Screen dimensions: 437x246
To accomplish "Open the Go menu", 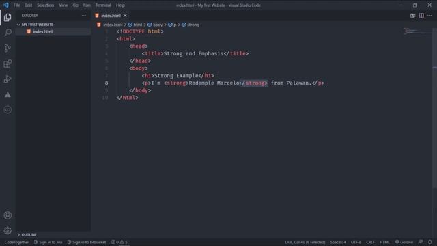I will [x=75, y=5].
